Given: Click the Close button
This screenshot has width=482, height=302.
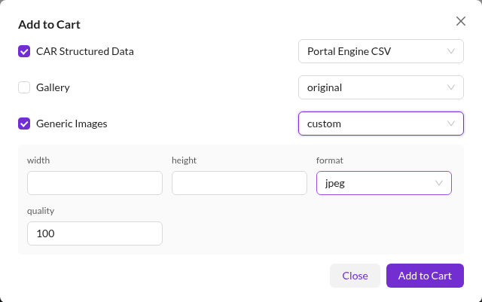Looking at the screenshot, I should [355, 276].
